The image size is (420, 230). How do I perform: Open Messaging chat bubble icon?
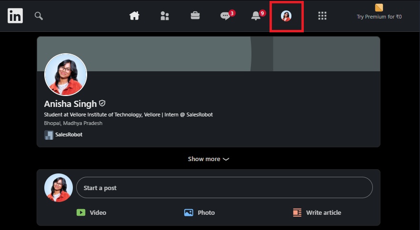[x=225, y=16]
